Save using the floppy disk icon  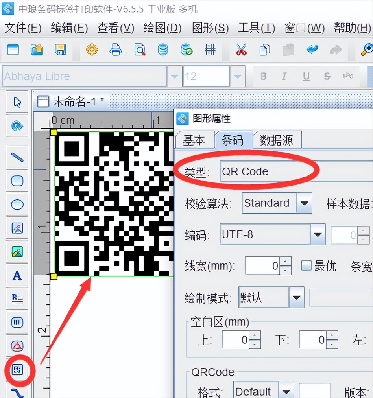(x=61, y=50)
